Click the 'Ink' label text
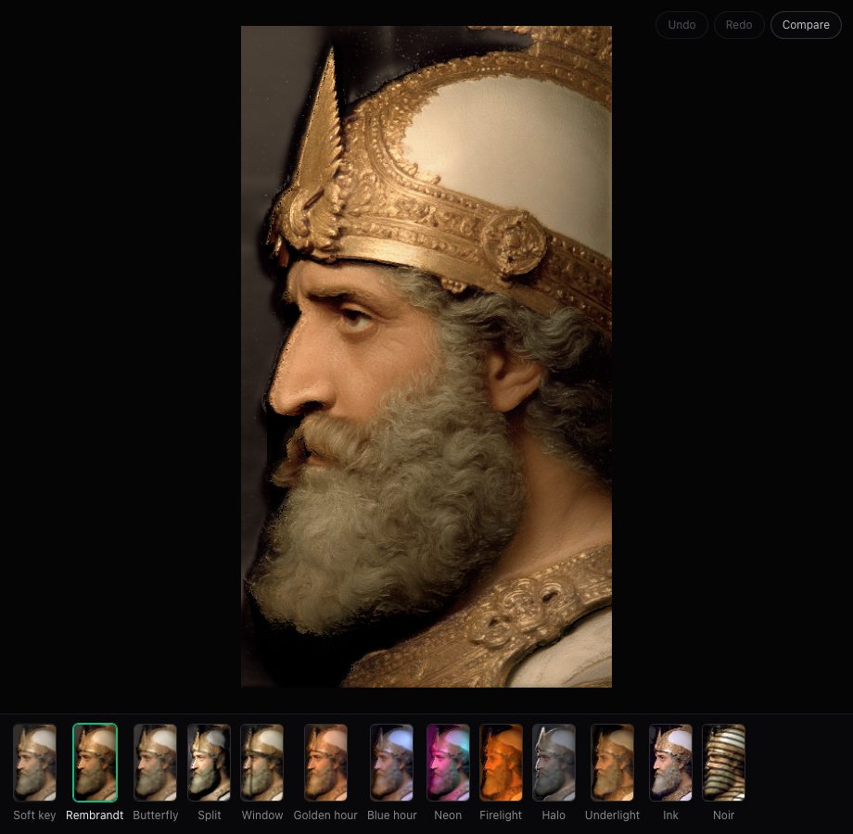The image size is (853, 834). click(670, 815)
